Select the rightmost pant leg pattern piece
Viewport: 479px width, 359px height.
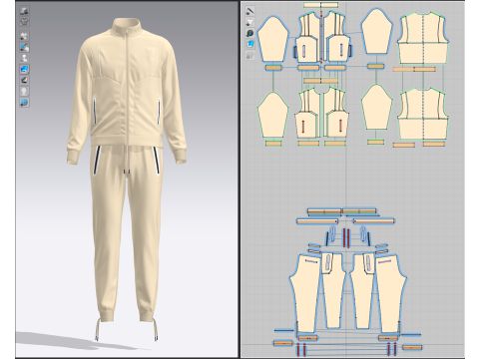391,293
